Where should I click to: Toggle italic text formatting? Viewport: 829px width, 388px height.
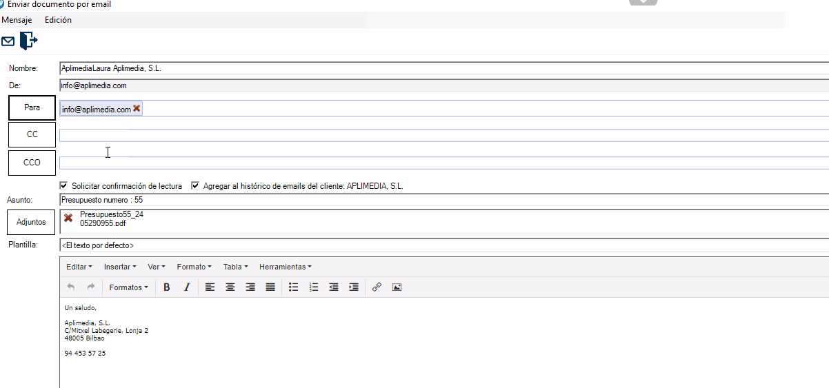tap(186, 287)
